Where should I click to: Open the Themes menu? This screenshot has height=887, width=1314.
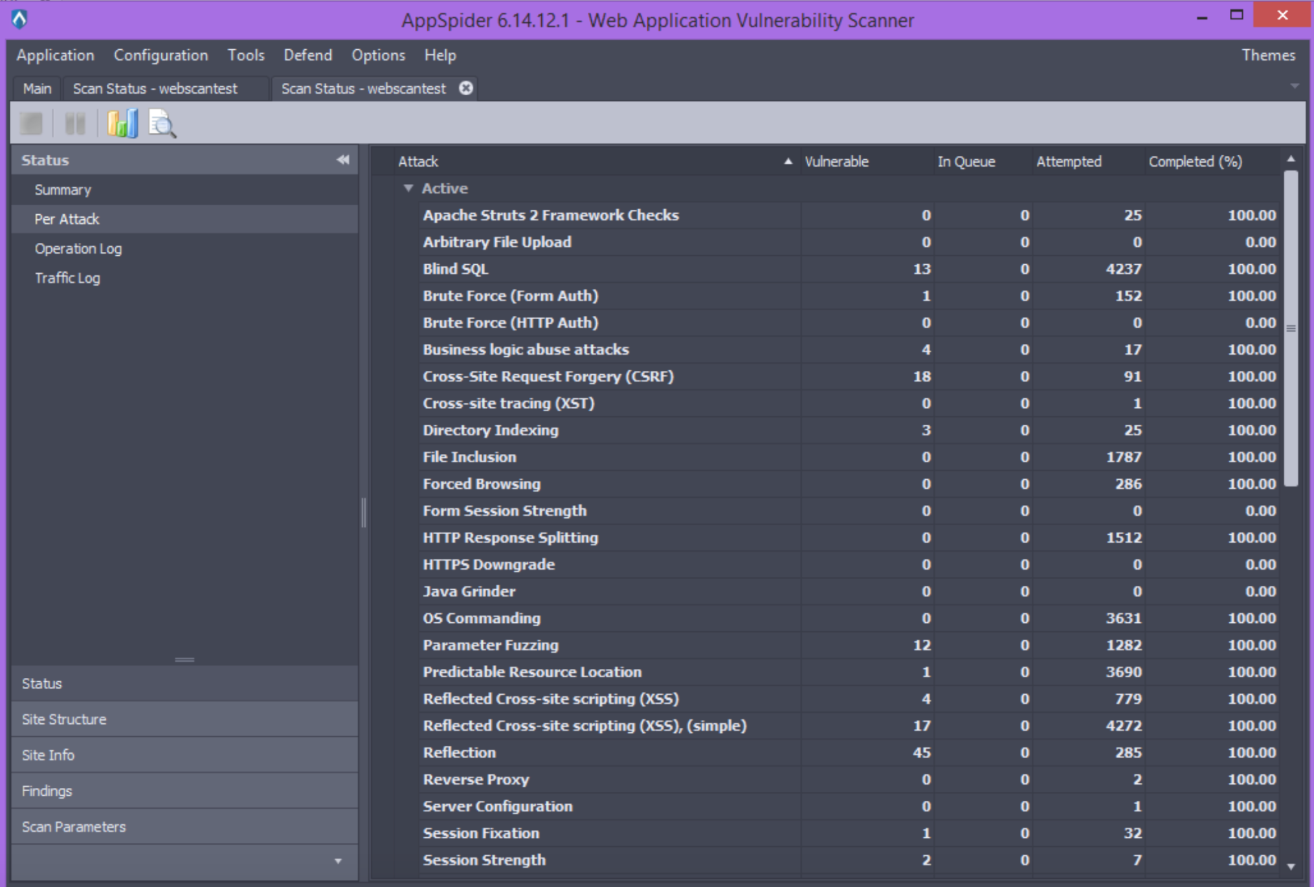click(1268, 55)
